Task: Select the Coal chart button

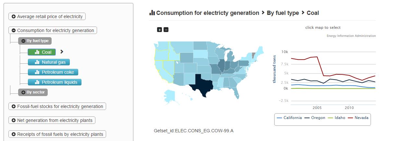Action: click(x=42, y=52)
